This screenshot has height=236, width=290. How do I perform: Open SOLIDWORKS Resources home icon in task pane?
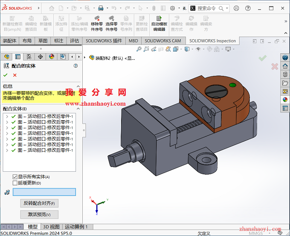click(x=285, y=66)
